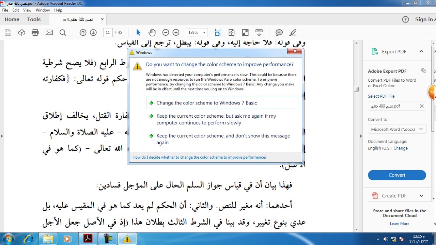The width and height of the screenshot is (436, 245).
Task: Choose the Selection arrow tool
Action: [138, 33]
